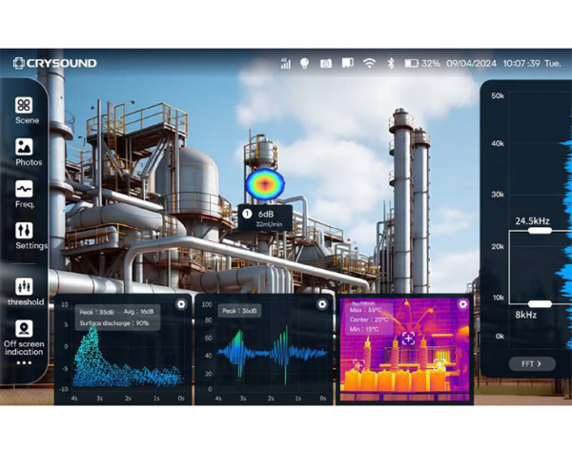This screenshot has height=454, width=572.
Task: Tap the lightbulb icon in status bar
Action: [305, 63]
